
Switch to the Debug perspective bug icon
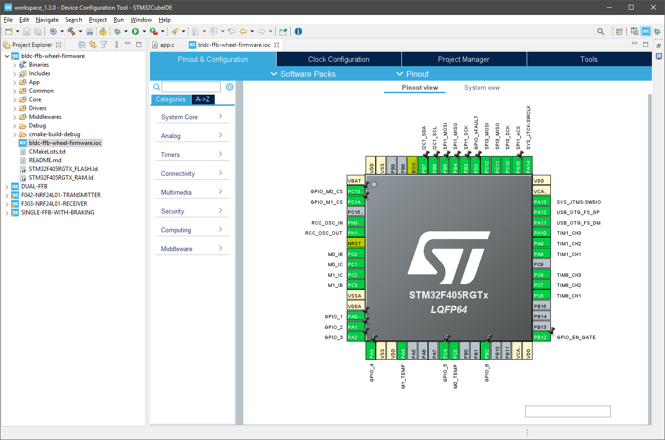tap(657, 31)
